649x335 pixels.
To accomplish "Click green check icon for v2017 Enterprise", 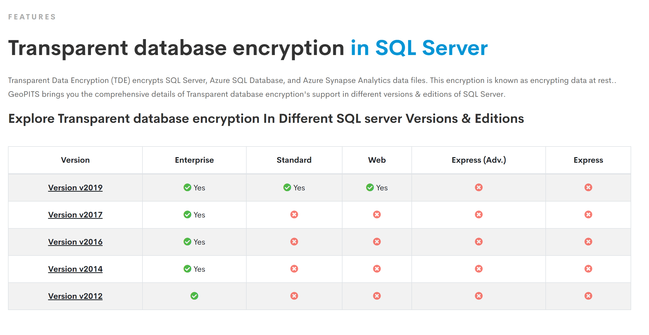I will [x=187, y=215].
